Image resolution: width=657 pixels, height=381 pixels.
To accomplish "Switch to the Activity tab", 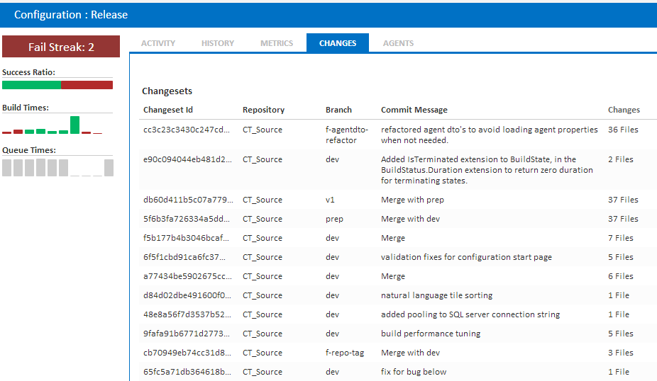I will (158, 43).
